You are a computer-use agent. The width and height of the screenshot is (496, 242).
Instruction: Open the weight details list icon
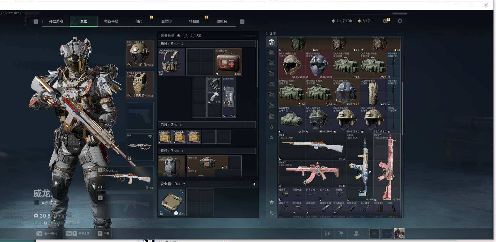(x=70, y=215)
